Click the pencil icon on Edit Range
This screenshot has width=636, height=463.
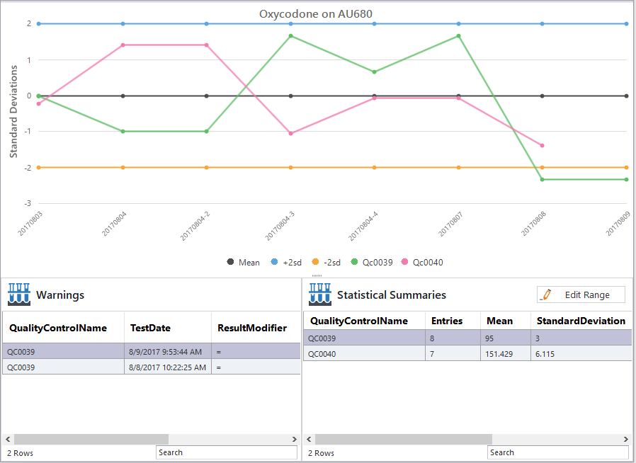(x=546, y=295)
